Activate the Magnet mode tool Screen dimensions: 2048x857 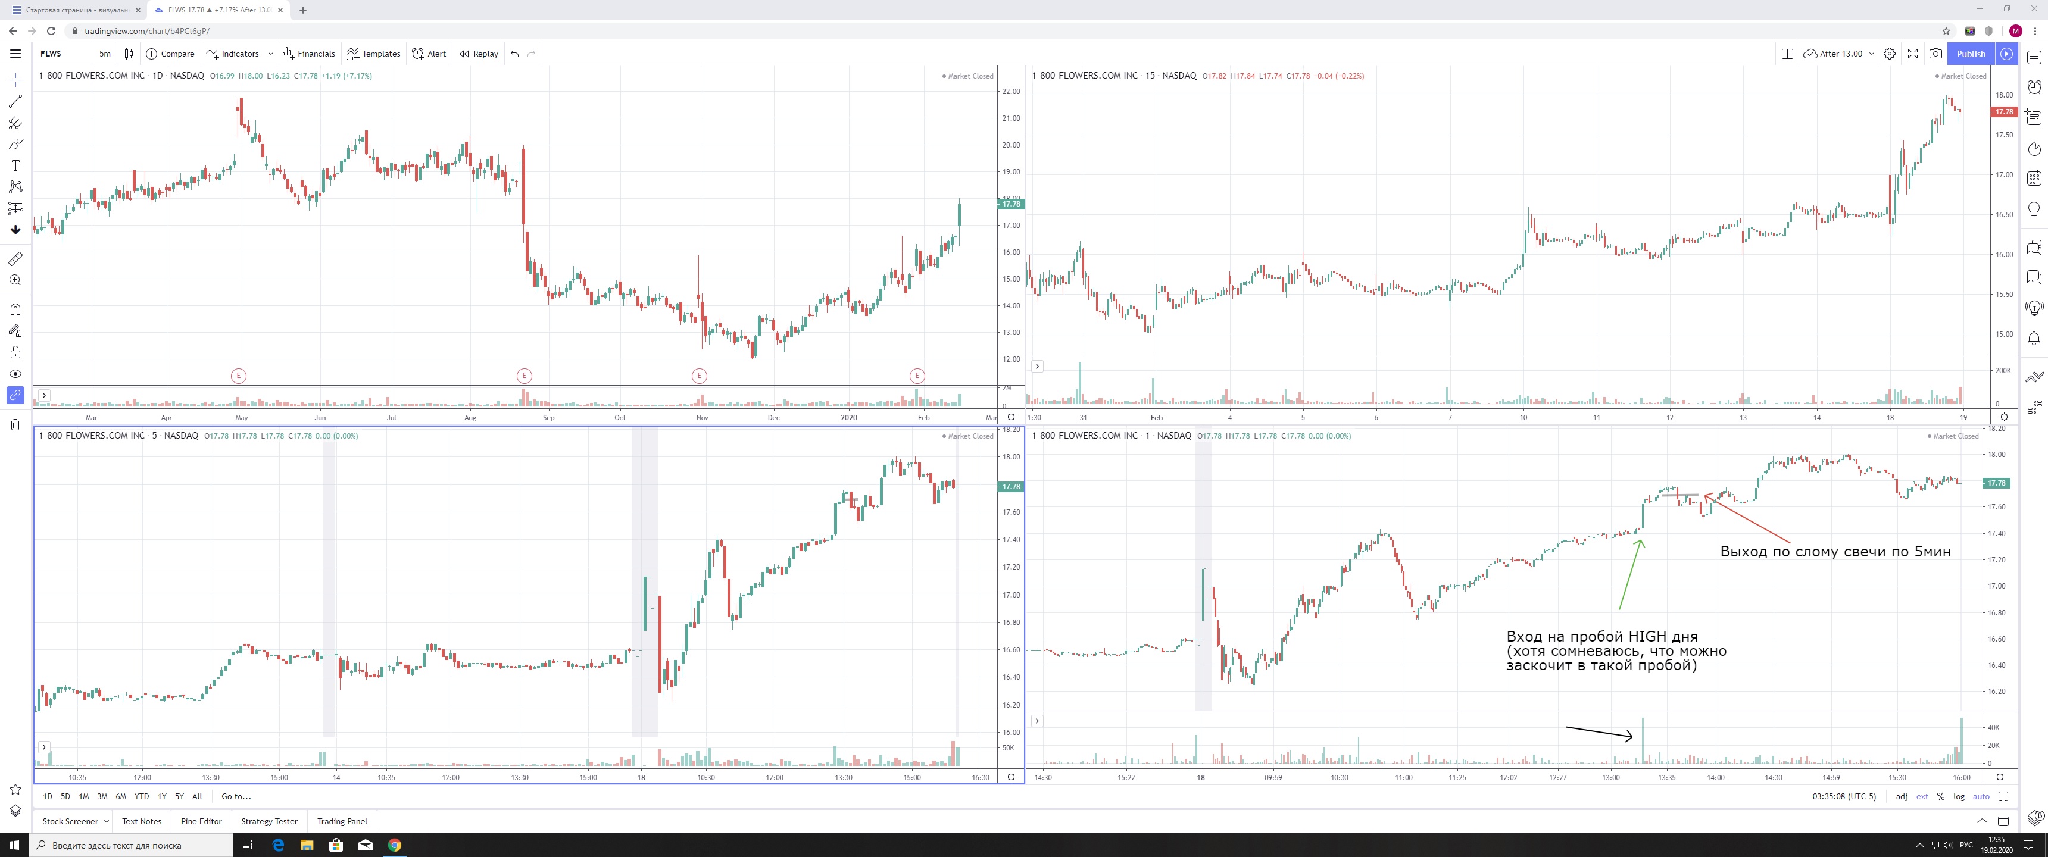coord(15,309)
